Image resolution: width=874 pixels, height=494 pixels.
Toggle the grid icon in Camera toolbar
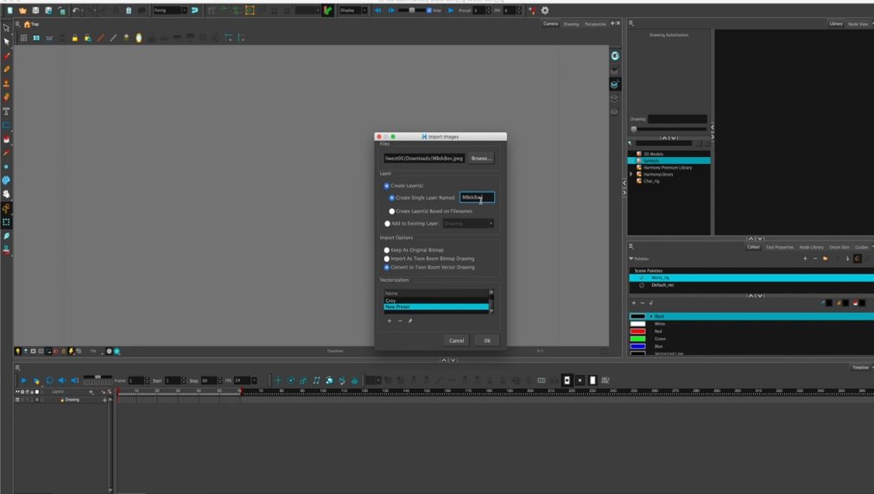pos(24,38)
